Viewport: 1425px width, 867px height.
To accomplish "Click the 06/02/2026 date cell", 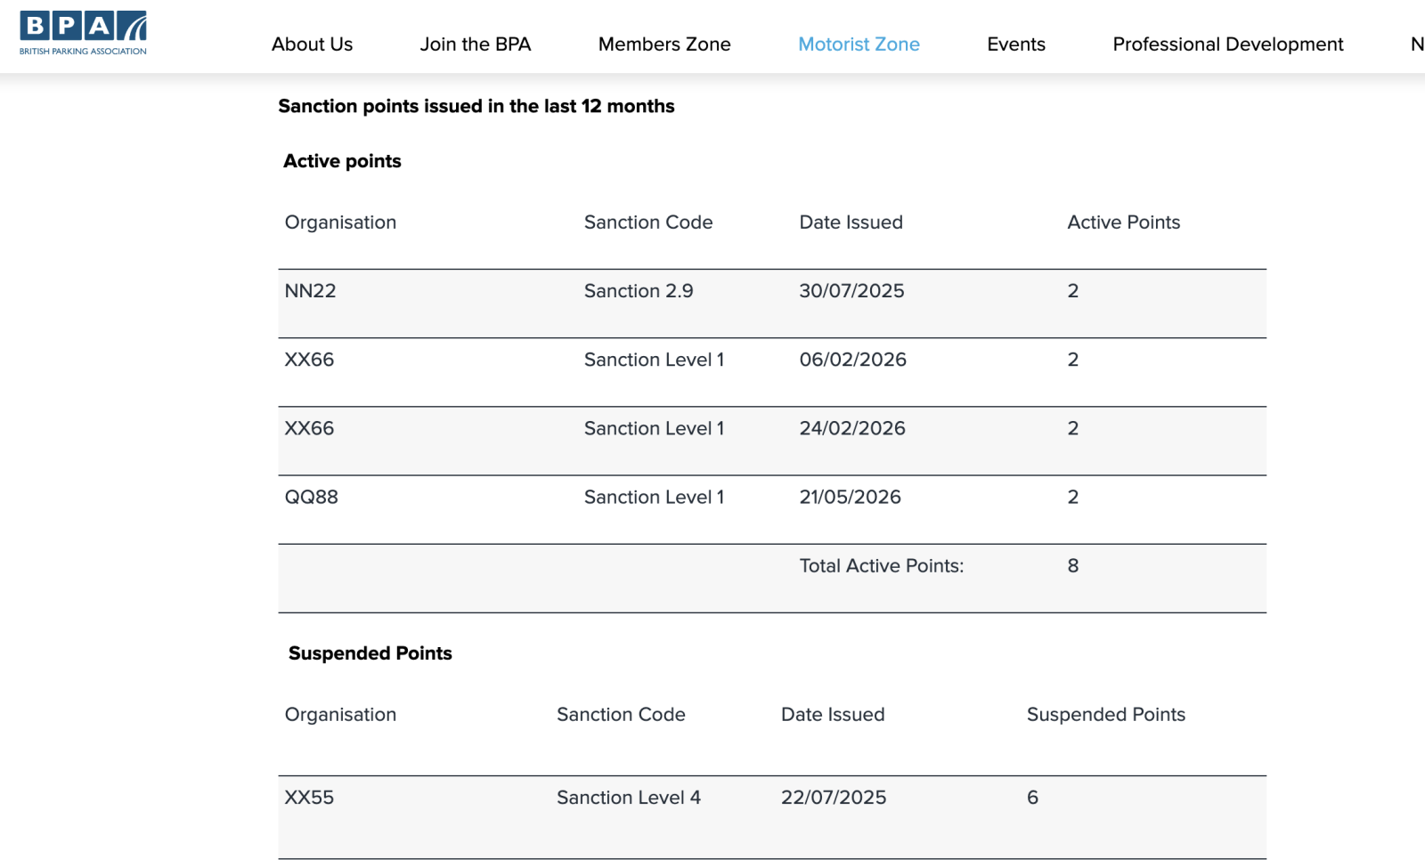I will [852, 360].
